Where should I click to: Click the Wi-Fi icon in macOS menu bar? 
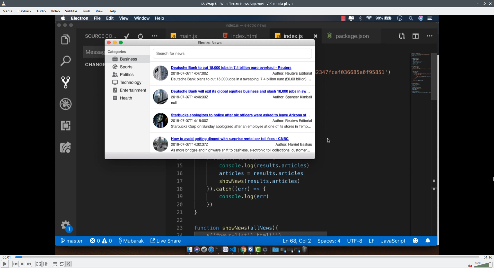369,18
